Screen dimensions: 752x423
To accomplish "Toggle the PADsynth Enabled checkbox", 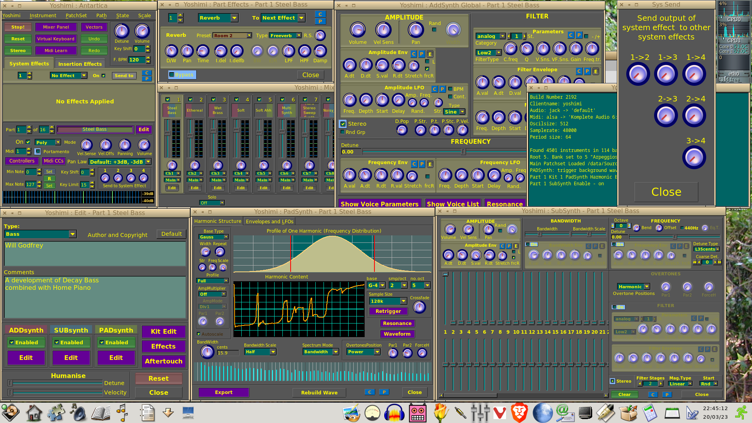I will (102, 342).
